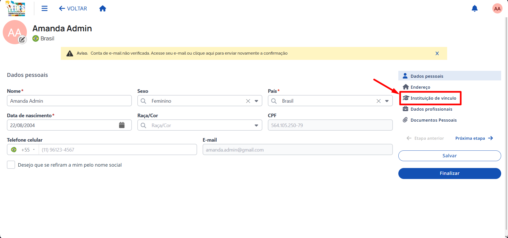
Task: Clear the Sexo field selection
Action: (248, 101)
